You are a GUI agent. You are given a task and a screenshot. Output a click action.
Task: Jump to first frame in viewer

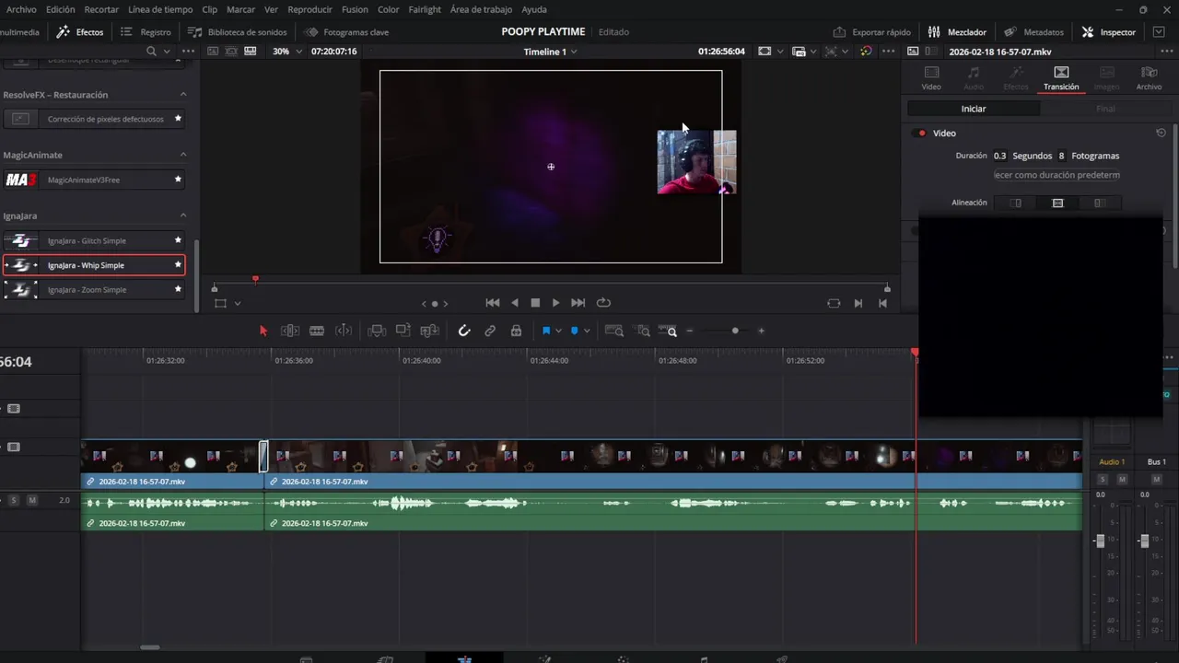pyautogui.click(x=493, y=303)
